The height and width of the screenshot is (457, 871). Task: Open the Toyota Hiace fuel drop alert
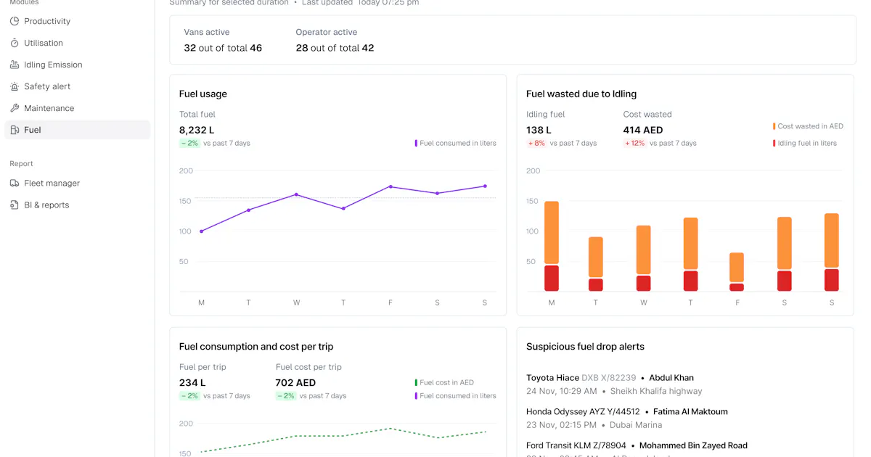coord(614,384)
